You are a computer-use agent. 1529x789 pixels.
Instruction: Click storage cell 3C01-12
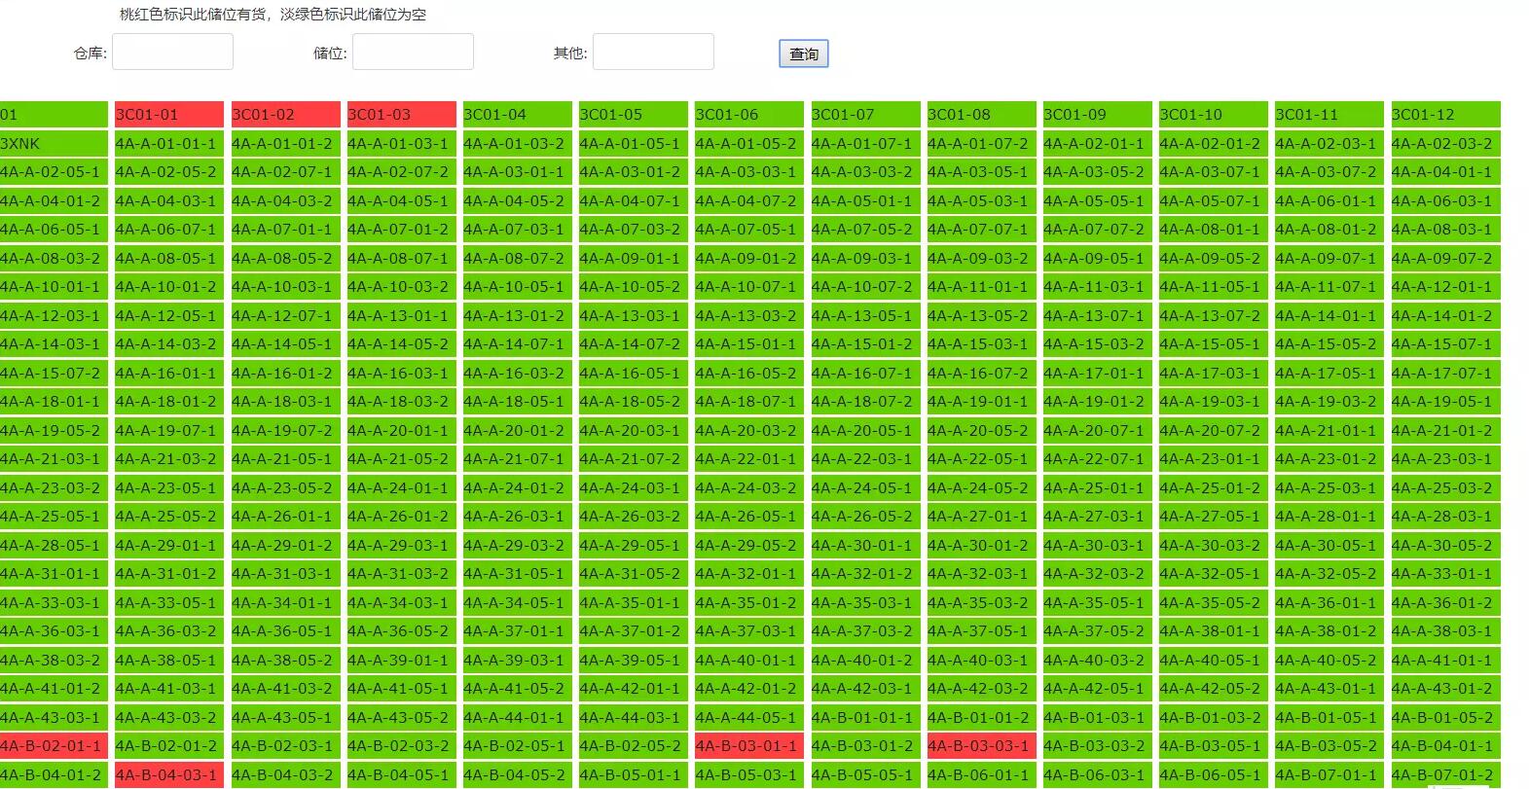(1446, 115)
